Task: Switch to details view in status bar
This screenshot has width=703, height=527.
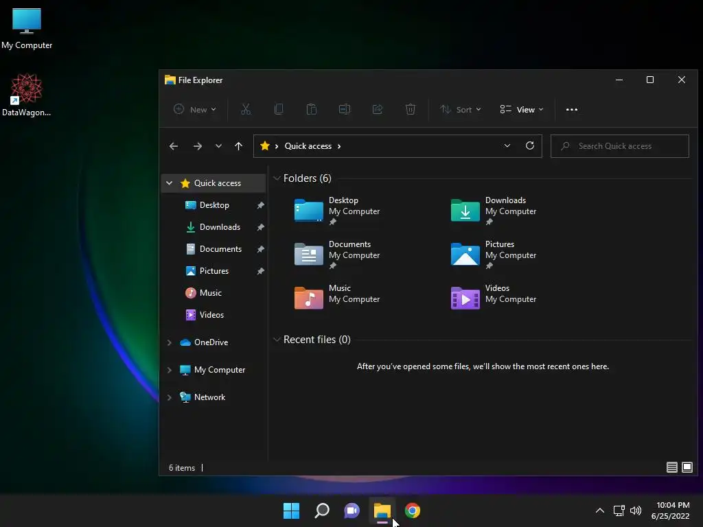Action: [671, 467]
